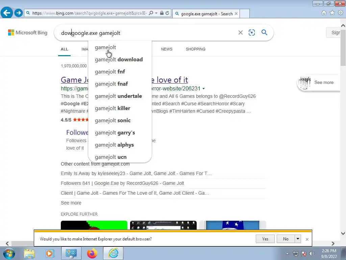346x260 pixels.
Task: Click No on default browser prompt
Action: (286, 239)
